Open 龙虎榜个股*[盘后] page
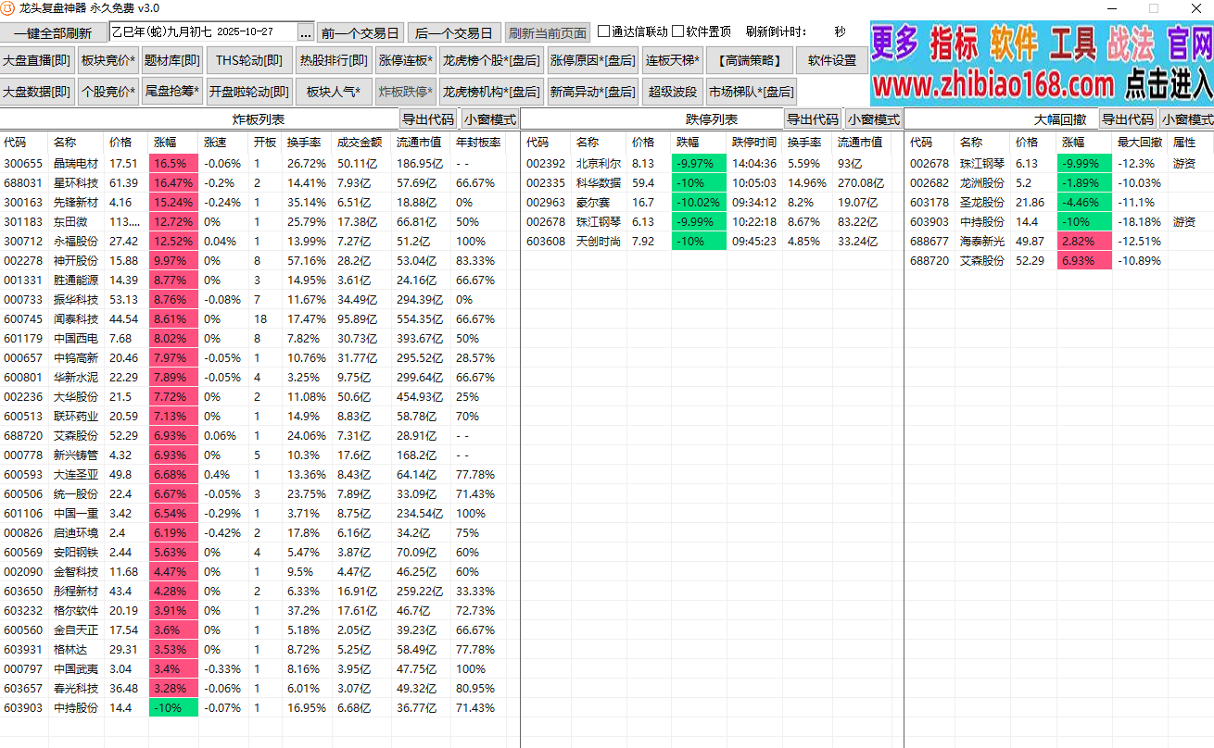The image size is (1214, 748). click(491, 61)
